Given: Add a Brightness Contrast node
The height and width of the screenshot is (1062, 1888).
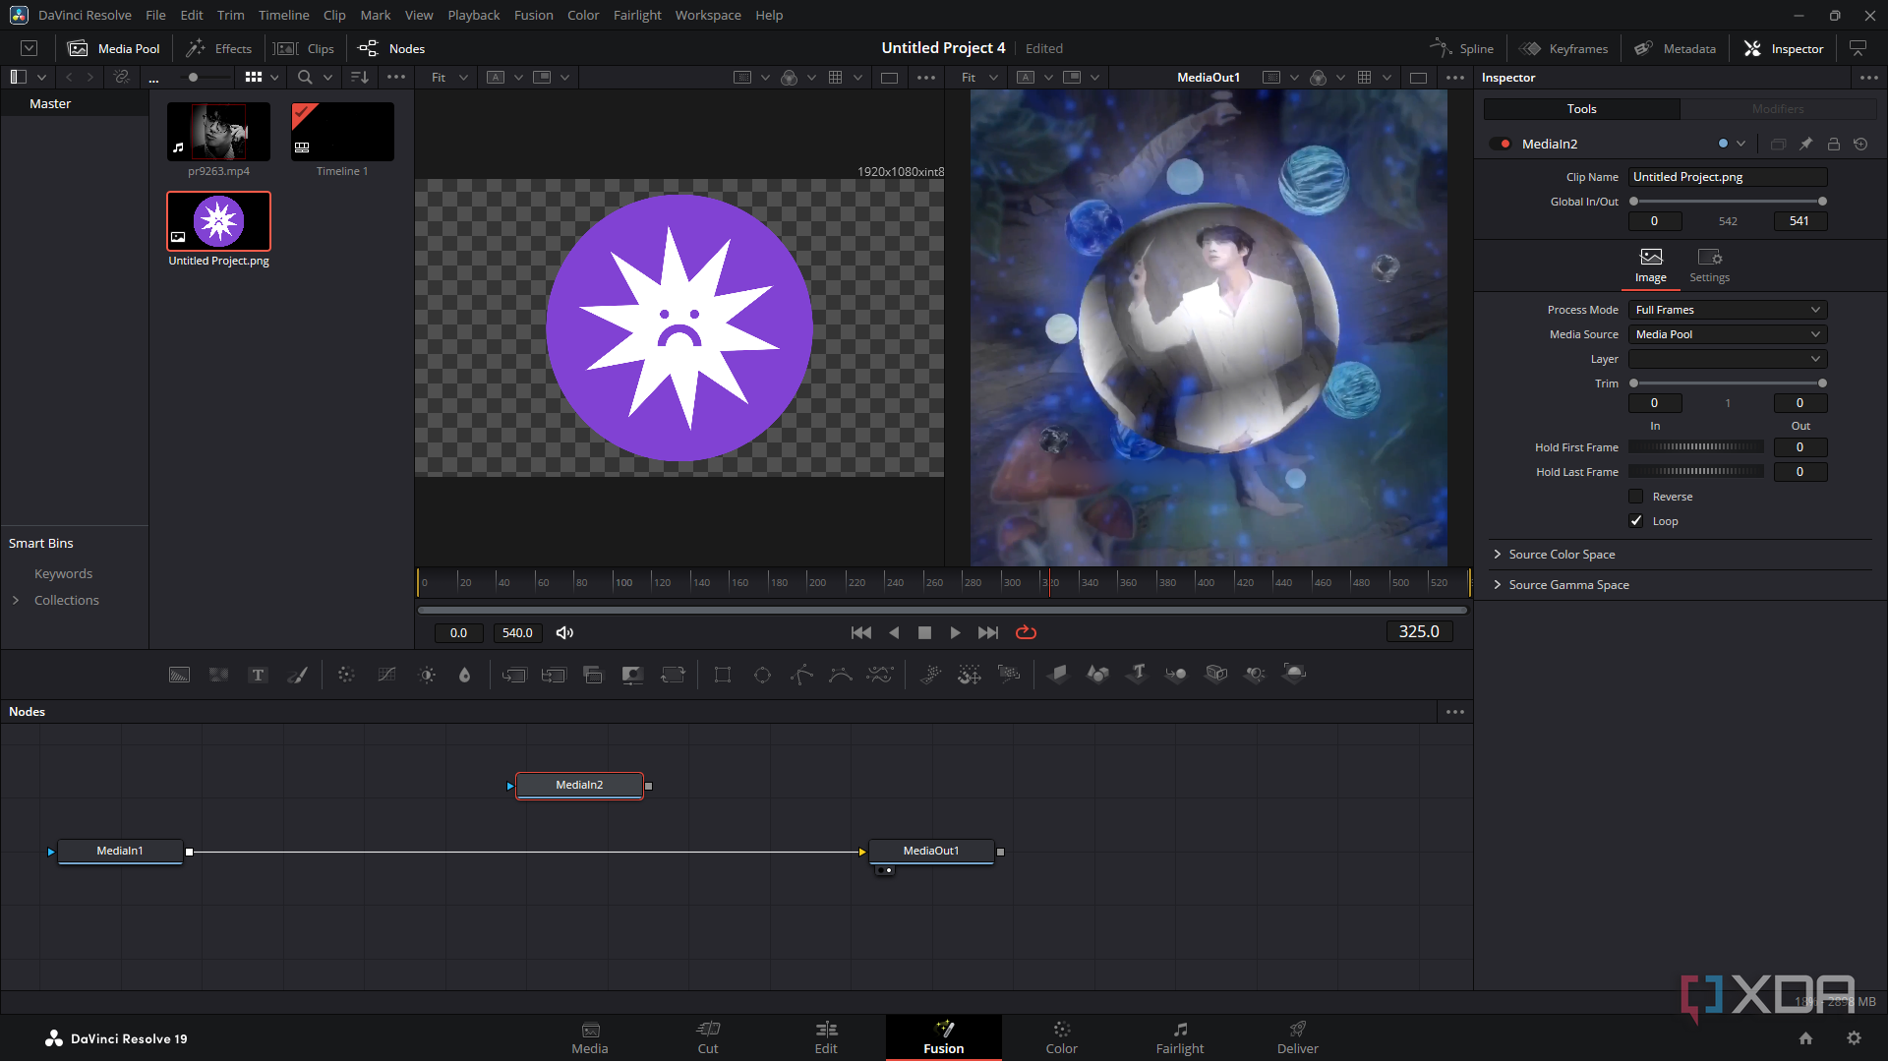Looking at the screenshot, I should (427, 675).
